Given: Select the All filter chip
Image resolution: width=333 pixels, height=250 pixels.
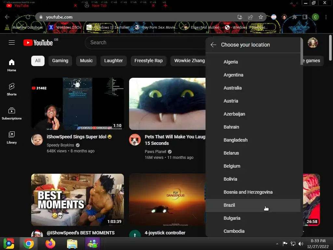Looking at the screenshot, I should pyautogui.click(x=38, y=61).
